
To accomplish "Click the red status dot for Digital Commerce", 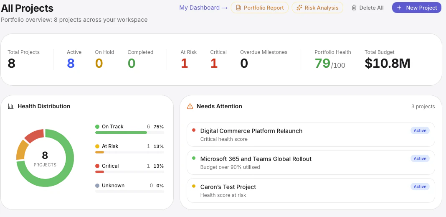I will coord(194,130).
